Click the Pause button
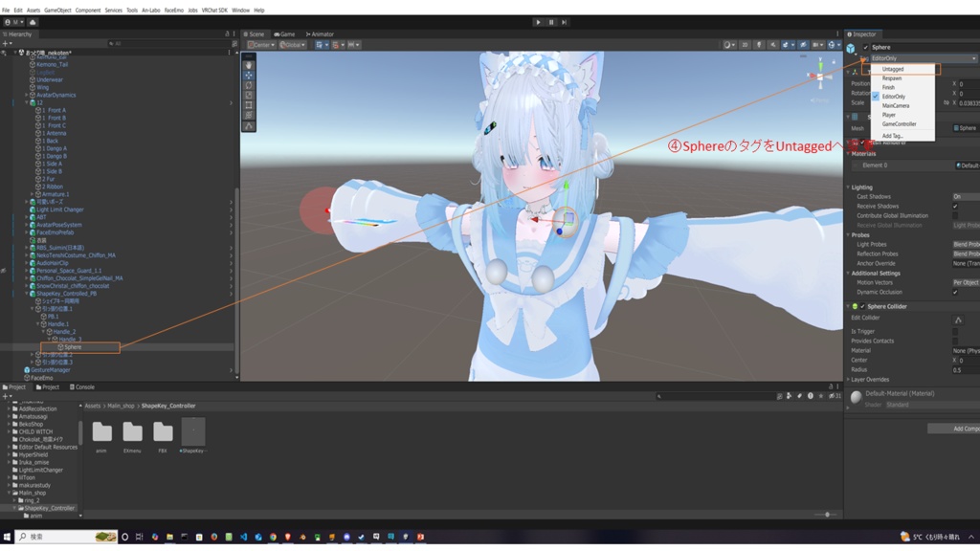The width and height of the screenshot is (980, 551). tap(551, 22)
